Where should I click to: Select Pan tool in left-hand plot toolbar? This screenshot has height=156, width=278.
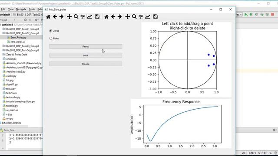tap(69, 16)
